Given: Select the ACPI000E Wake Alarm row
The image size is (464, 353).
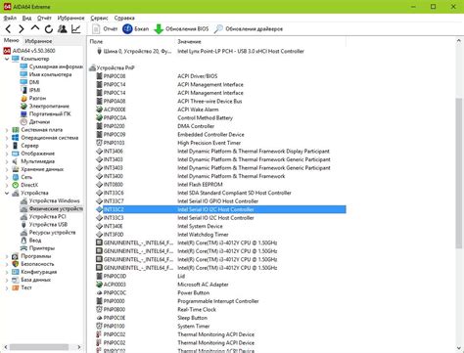Looking at the screenshot, I should pyautogui.click(x=217, y=110).
